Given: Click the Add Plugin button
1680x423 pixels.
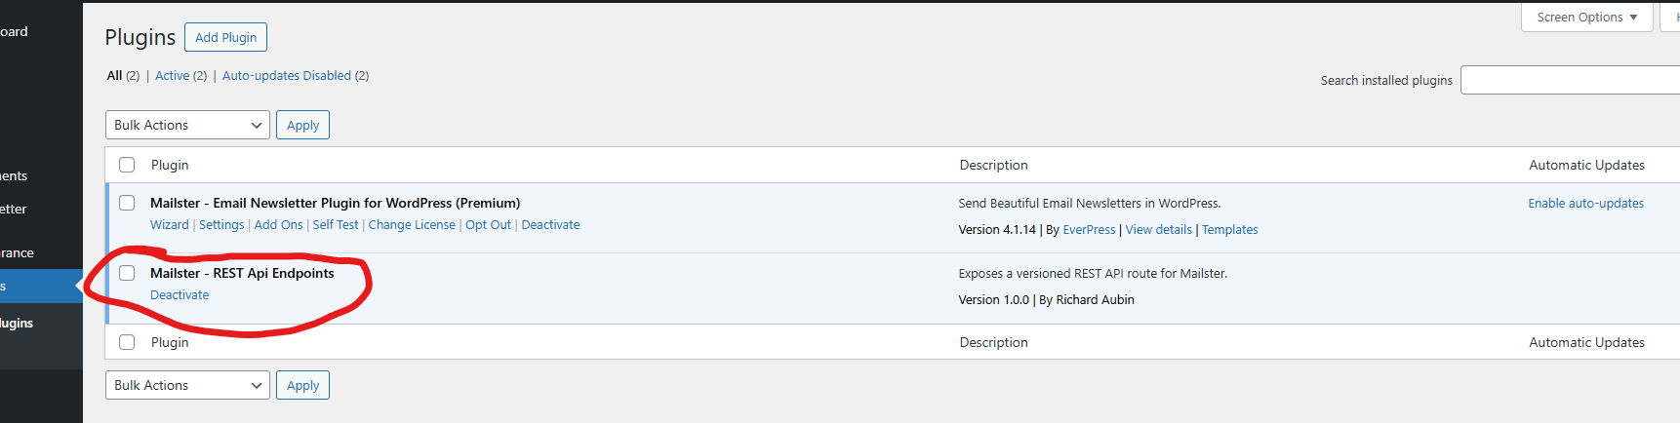Looking at the screenshot, I should [x=225, y=38].
